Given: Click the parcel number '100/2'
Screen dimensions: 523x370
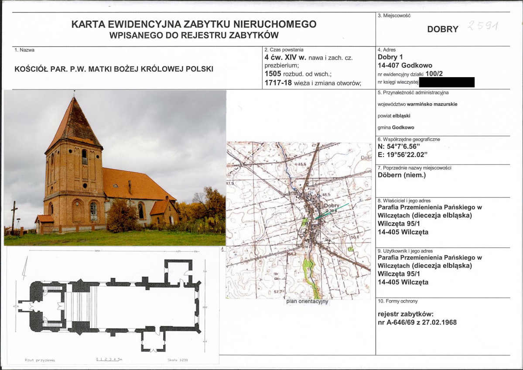Looking at the screenshot, I should pyautogui.click(x=434, y=74).
